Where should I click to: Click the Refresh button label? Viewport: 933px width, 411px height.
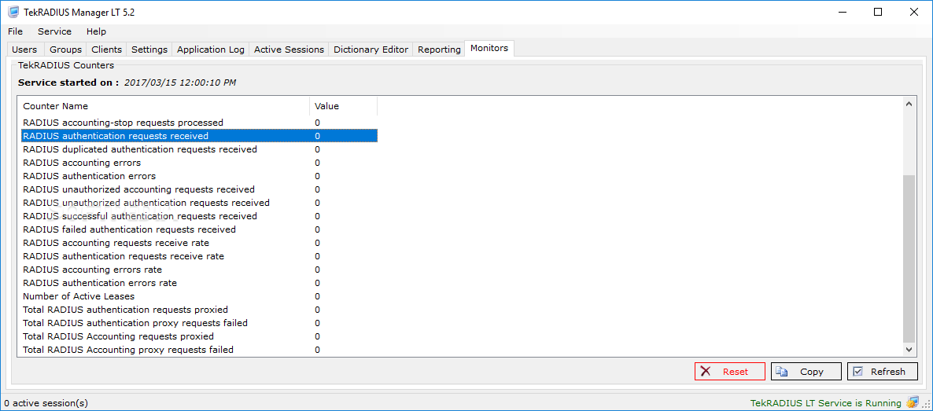[888, 372]
